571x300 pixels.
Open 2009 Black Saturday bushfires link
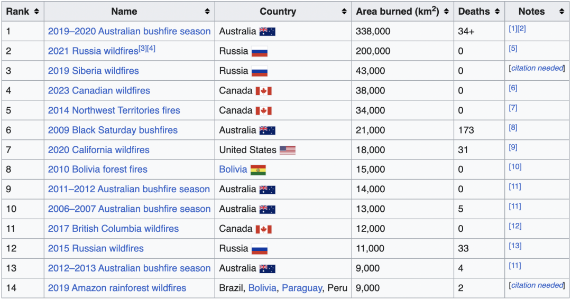point(113,130)
